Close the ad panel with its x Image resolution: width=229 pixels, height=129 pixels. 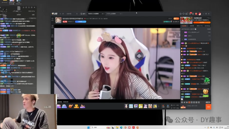click(210, 18)
